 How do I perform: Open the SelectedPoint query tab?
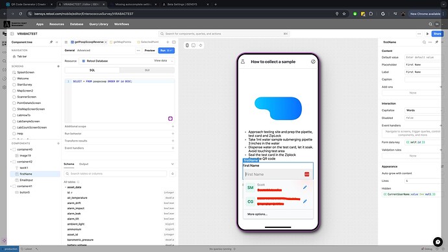click(x=148, y=42)
